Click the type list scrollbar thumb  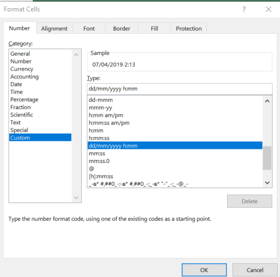pyautogui.click(x=267, y=158)
